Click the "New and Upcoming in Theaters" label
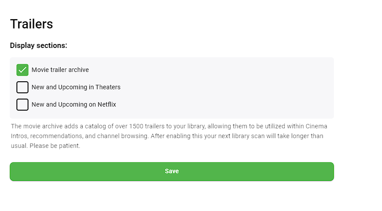Screen dimensions: 382x211 [x=76, y=87]
